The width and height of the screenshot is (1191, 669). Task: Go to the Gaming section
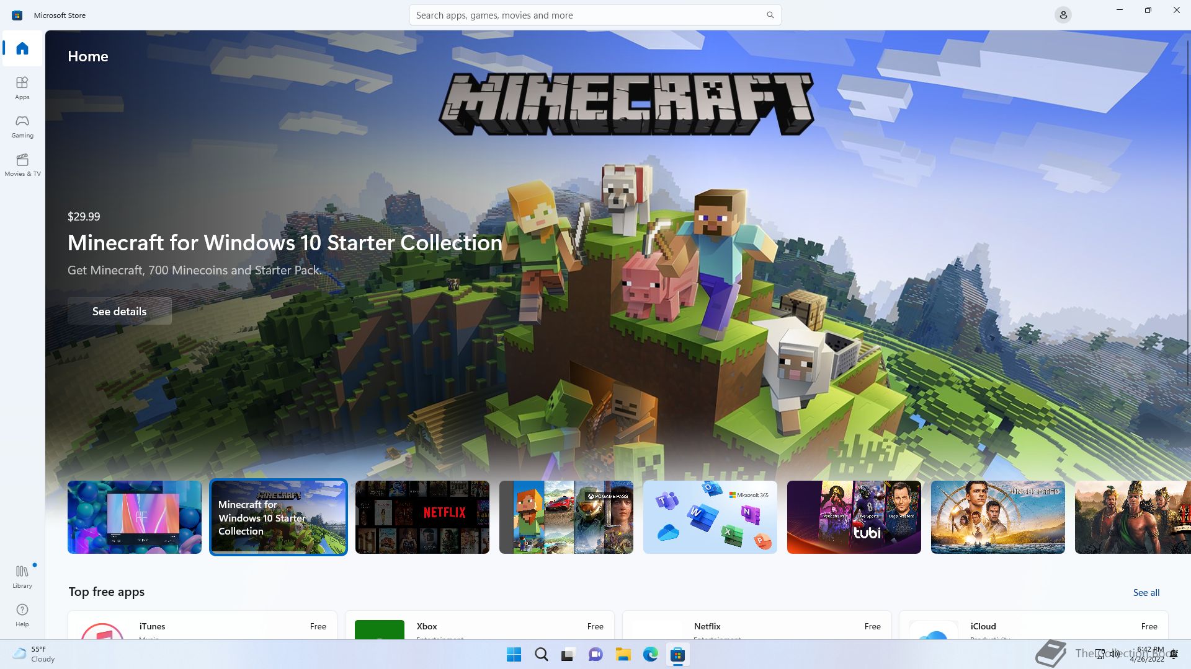click(x=22, y=126)
